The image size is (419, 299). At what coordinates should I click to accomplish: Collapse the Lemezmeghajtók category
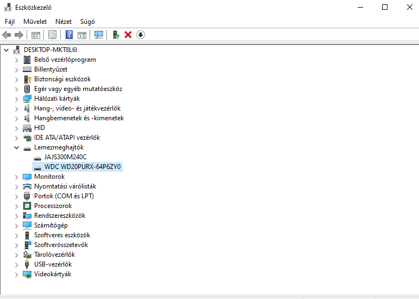tap(17, 147)
